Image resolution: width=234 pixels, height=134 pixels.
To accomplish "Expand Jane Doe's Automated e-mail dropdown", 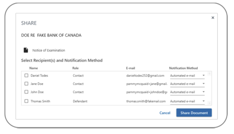I will 187,84.
